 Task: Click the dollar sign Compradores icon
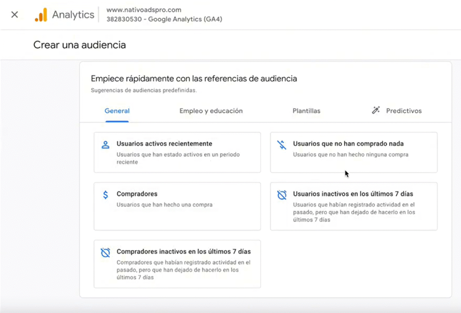[105, 195]
